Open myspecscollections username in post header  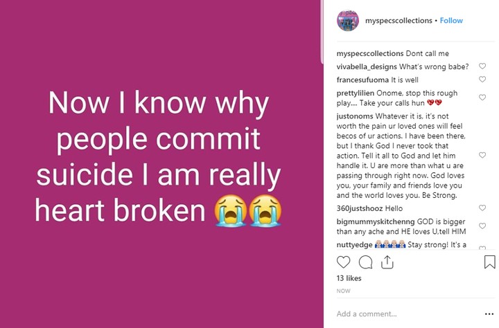point(398,21)
